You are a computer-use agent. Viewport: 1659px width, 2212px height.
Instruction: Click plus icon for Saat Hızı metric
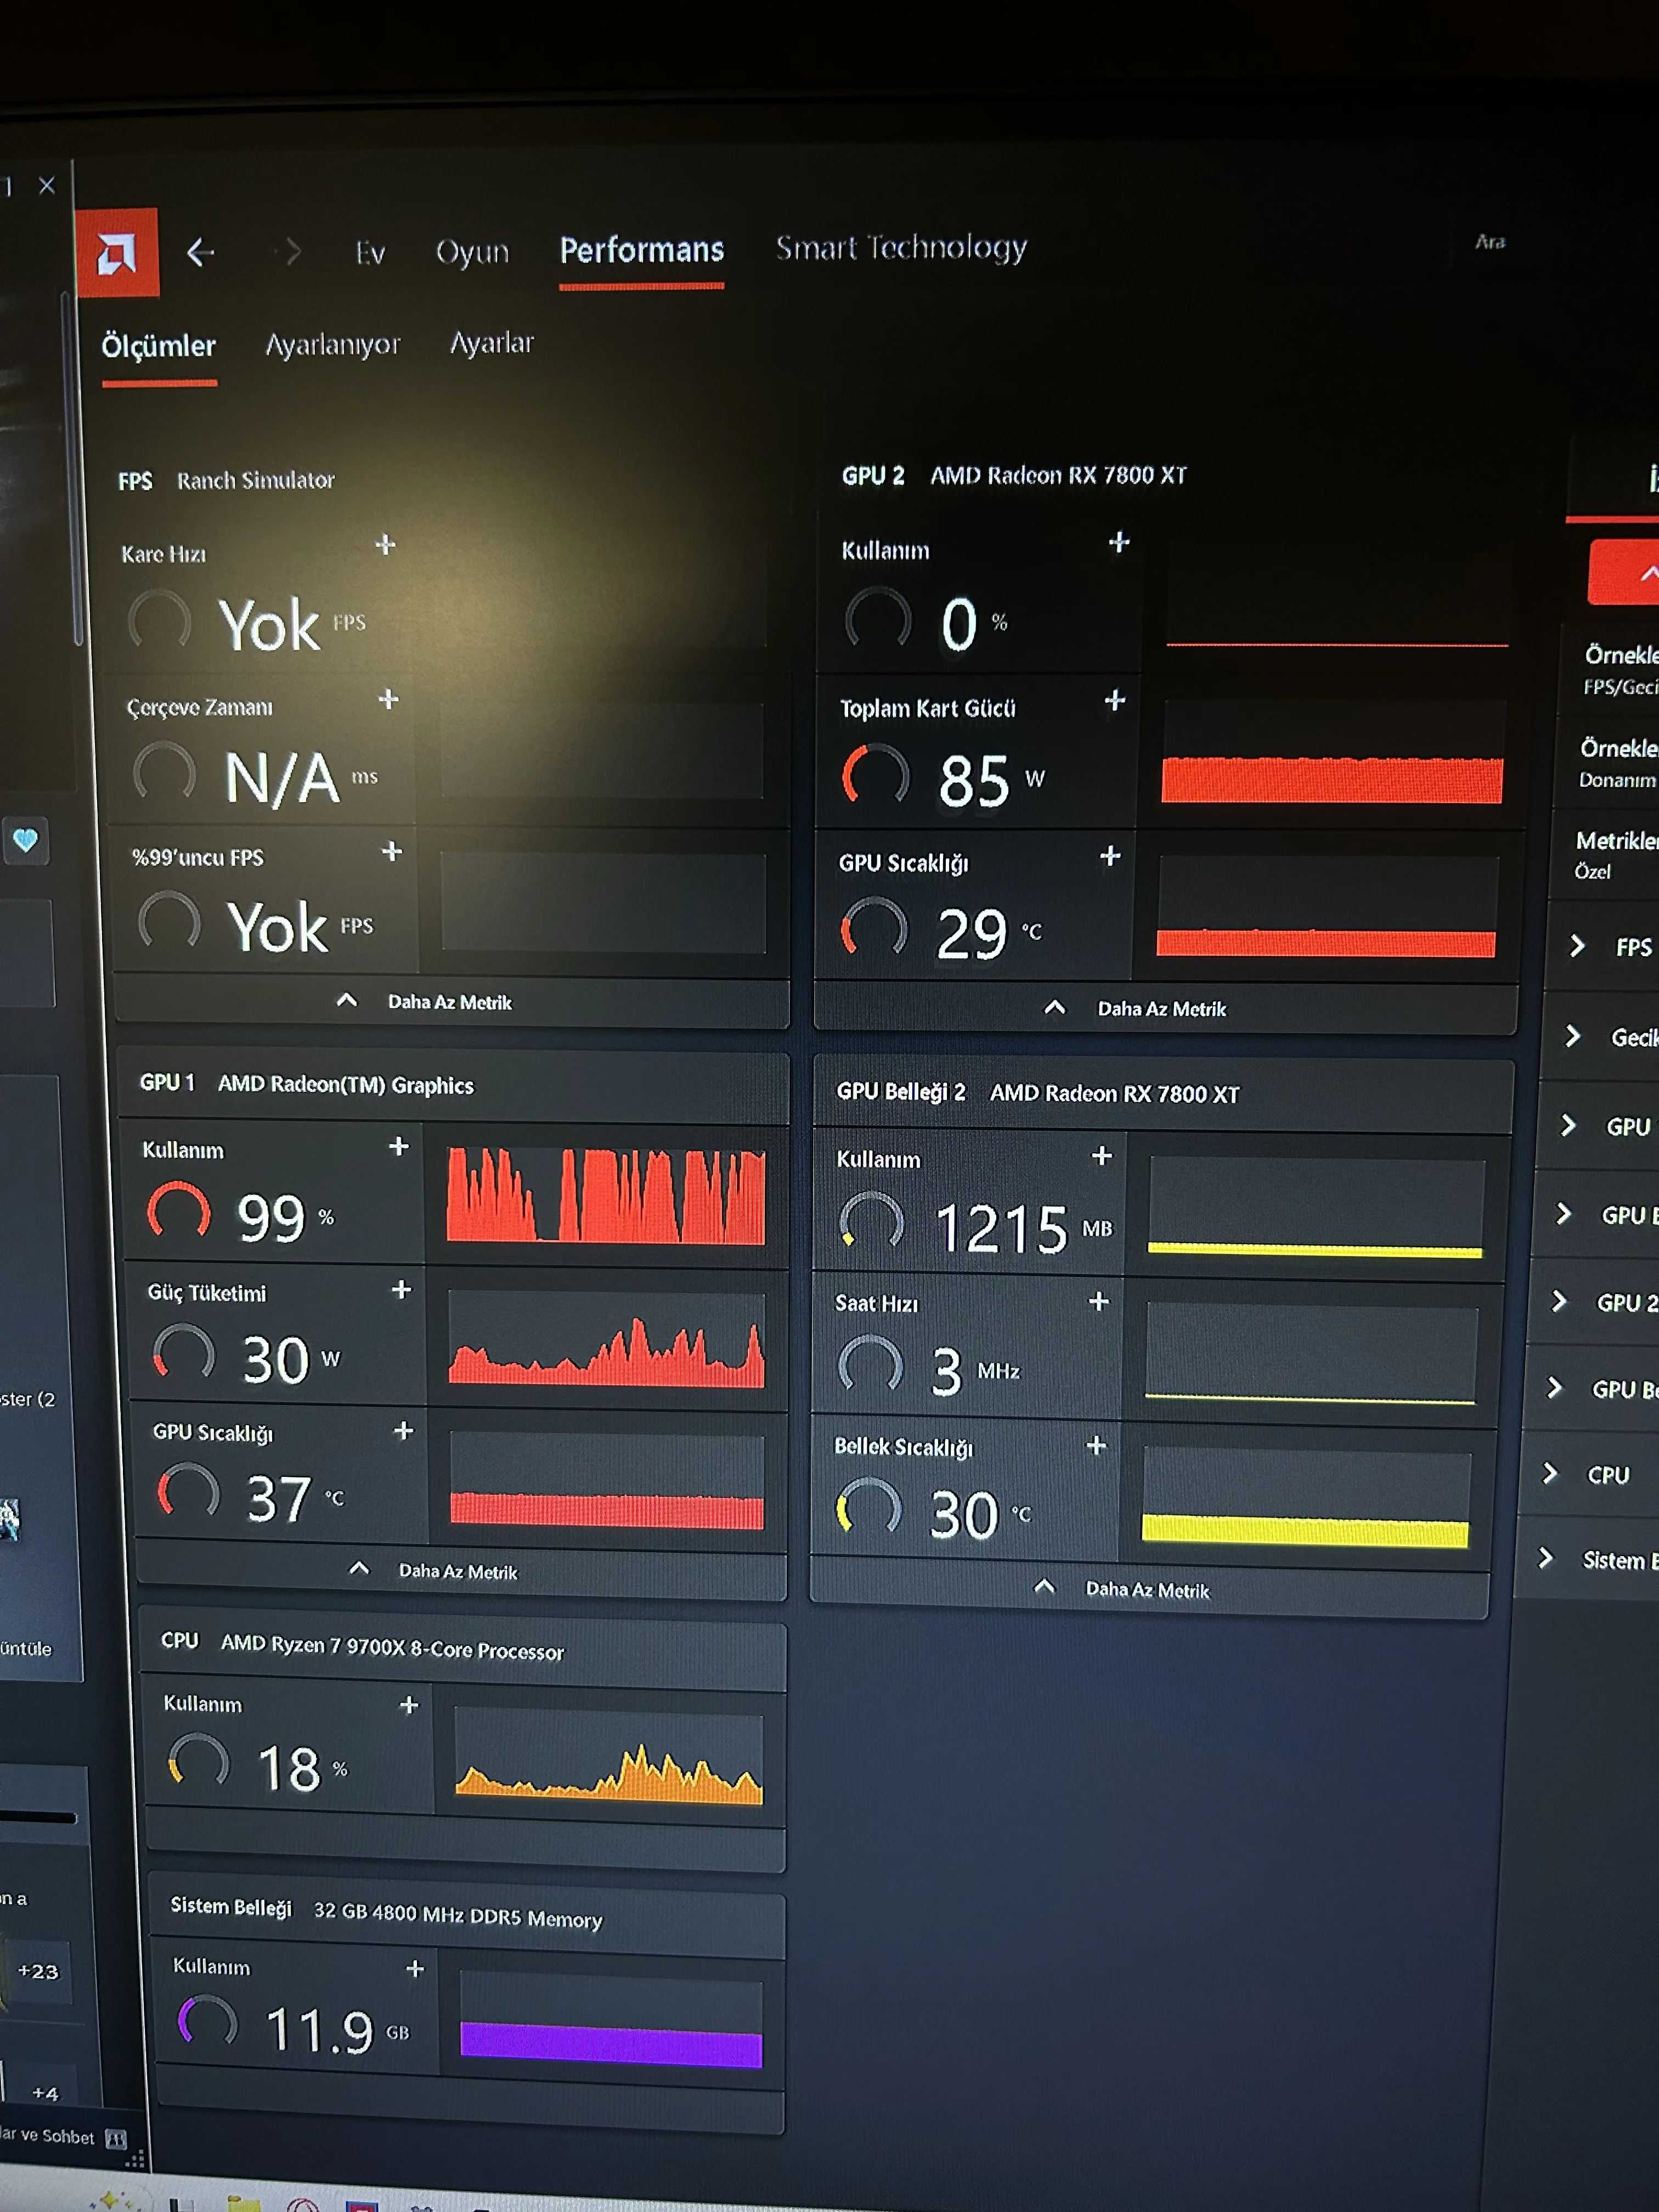(1099, 1301)
